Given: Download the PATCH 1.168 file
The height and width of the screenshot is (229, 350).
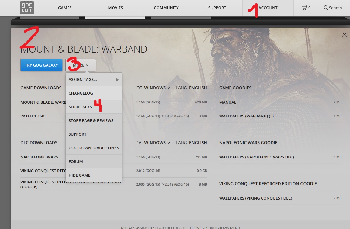Looking at the screenshot, I should click(x=114, y=116).
